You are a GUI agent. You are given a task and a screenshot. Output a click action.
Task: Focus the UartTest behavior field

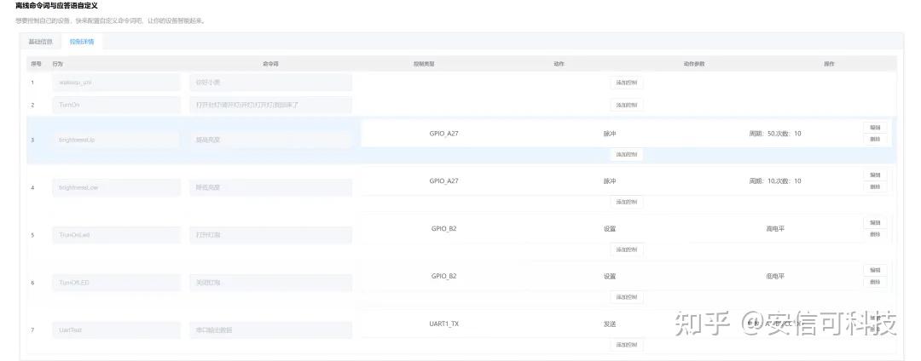(116, 330)
